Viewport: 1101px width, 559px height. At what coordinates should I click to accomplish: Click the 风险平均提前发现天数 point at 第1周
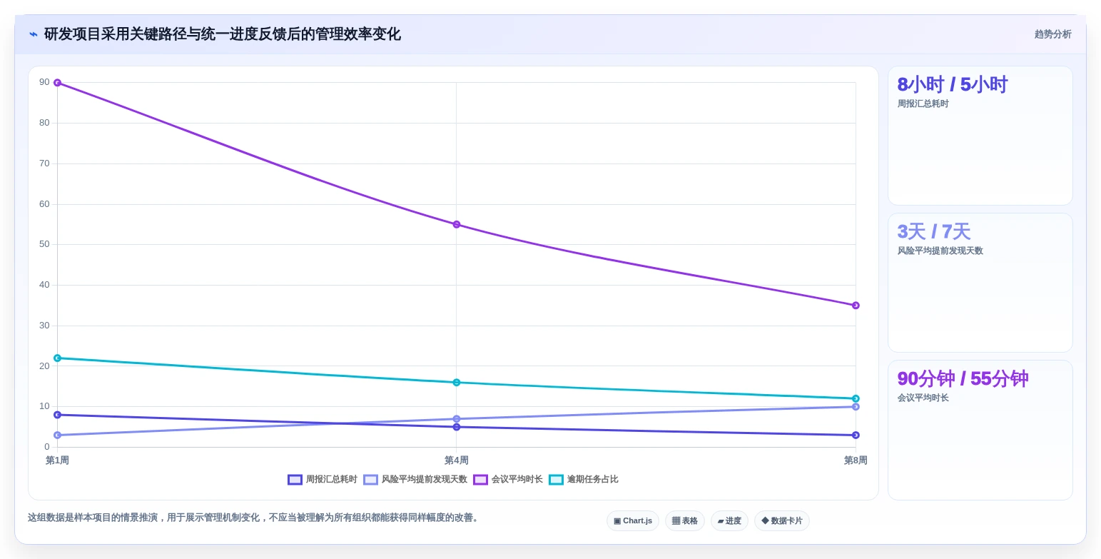pyautogui.click(x=58, y=435)
